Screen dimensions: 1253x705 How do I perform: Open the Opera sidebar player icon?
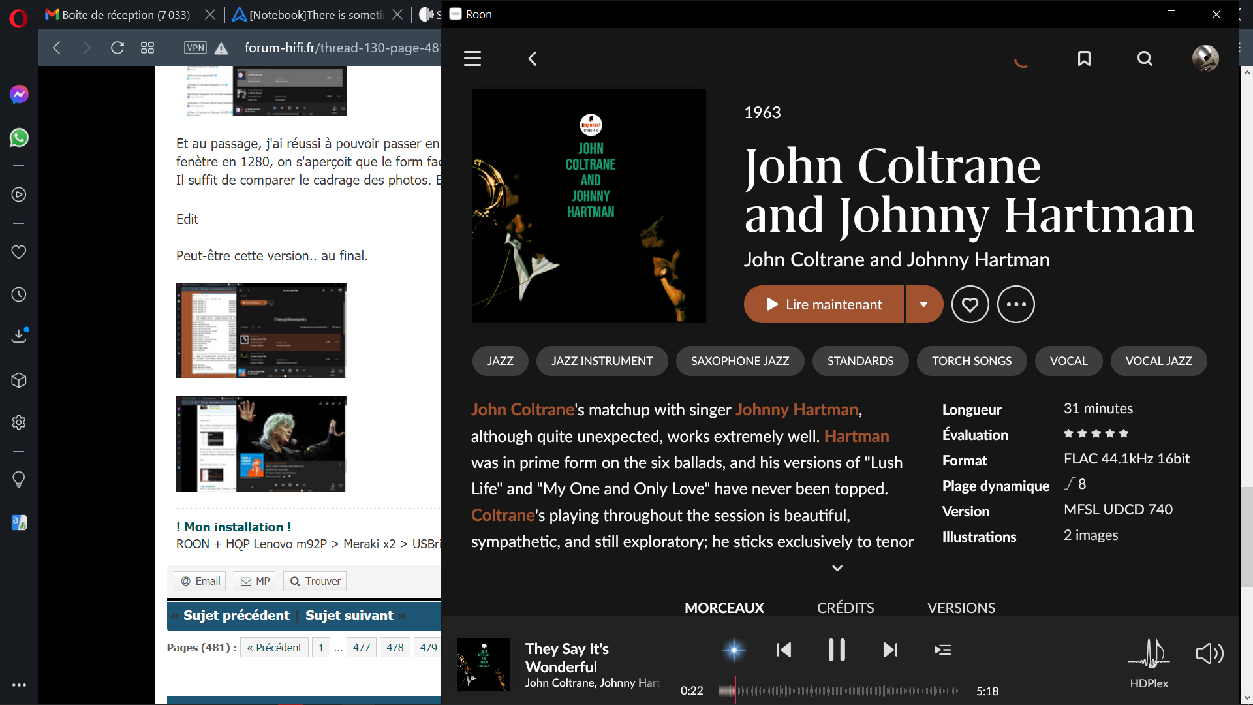tap(19, 195)
